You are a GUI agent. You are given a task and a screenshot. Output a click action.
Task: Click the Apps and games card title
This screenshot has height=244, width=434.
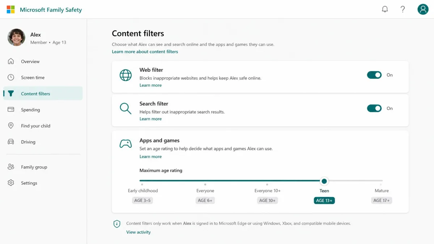[159, 140]
